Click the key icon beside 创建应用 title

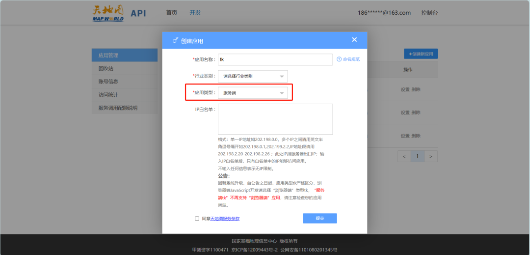(175, 41)
